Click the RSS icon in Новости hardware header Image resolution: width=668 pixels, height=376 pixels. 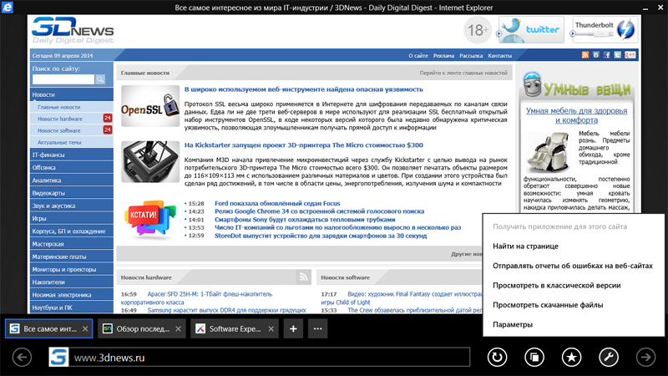[x=303, y=277]
